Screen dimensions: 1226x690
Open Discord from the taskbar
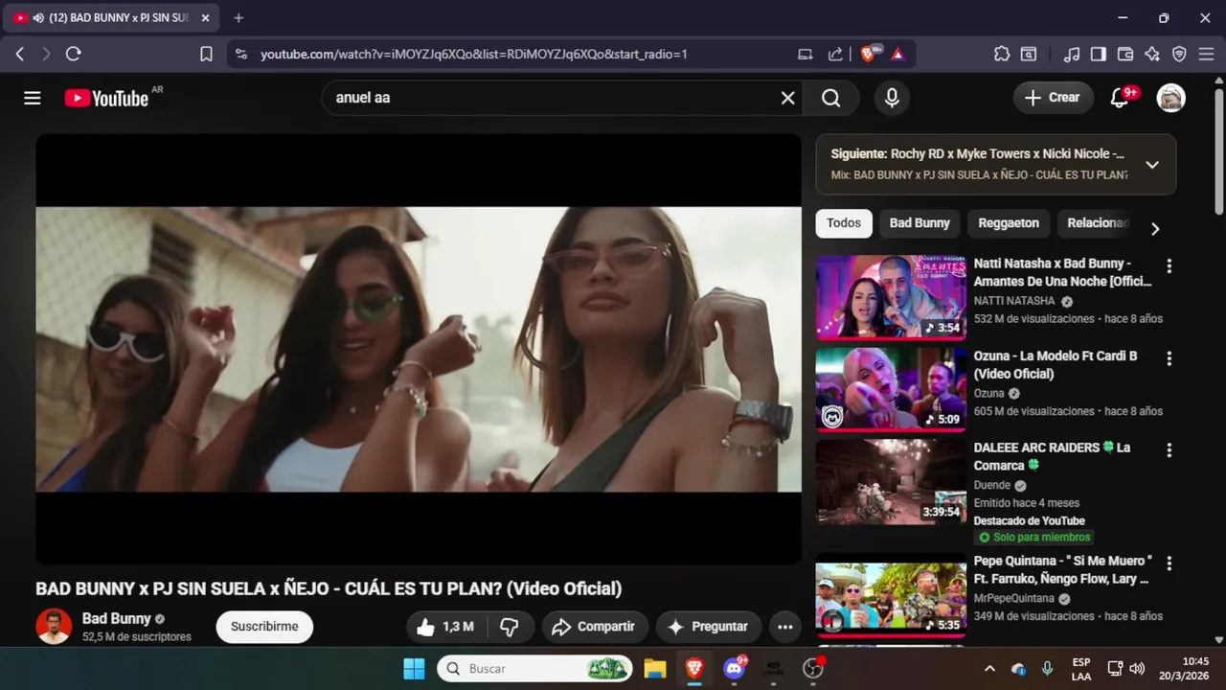click(x=735, y=669)
